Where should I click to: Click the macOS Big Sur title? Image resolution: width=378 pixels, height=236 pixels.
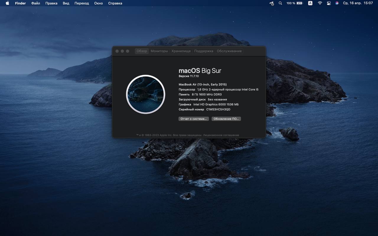coord(200,71)
